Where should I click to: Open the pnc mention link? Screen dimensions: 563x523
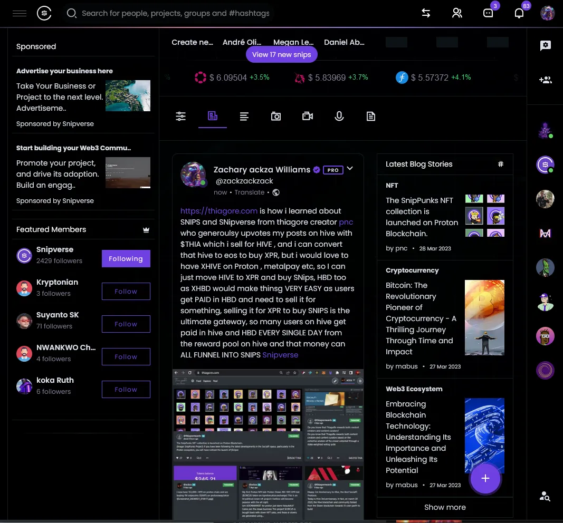click(x=346, y=222)
